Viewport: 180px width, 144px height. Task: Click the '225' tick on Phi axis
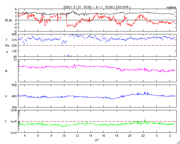(14, 46)
